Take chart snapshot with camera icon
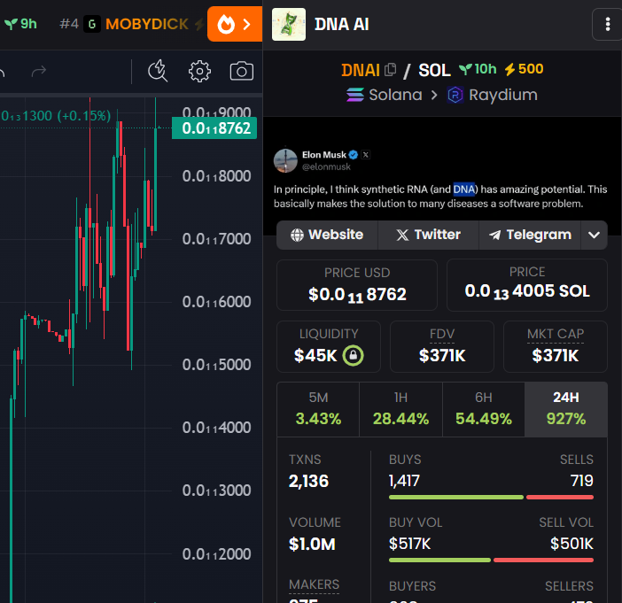Viewport: 622px width, 603px height. [242, 72]
